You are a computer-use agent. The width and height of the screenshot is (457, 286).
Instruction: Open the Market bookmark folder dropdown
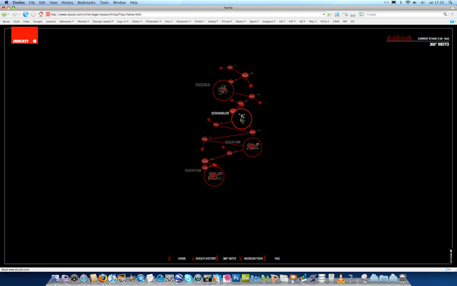(x=83, y=21)
